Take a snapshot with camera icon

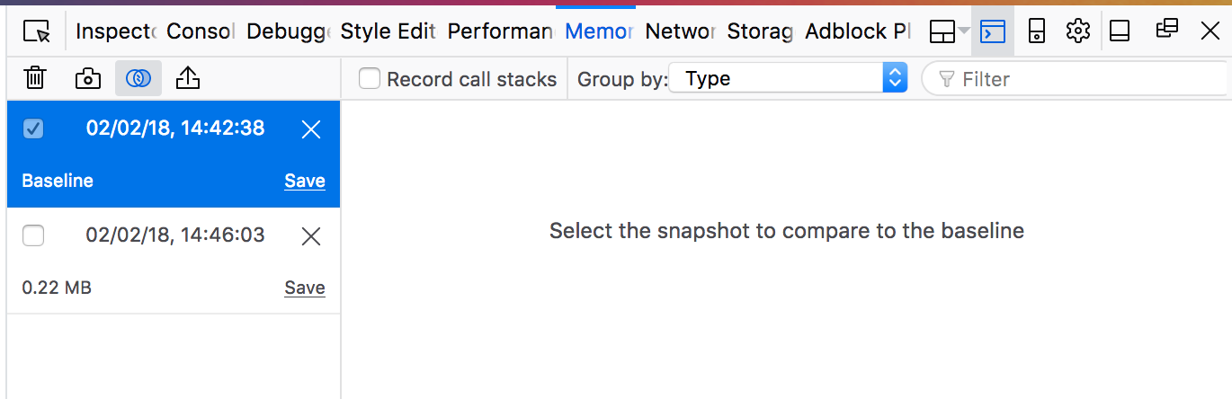(x=87, y=79)
